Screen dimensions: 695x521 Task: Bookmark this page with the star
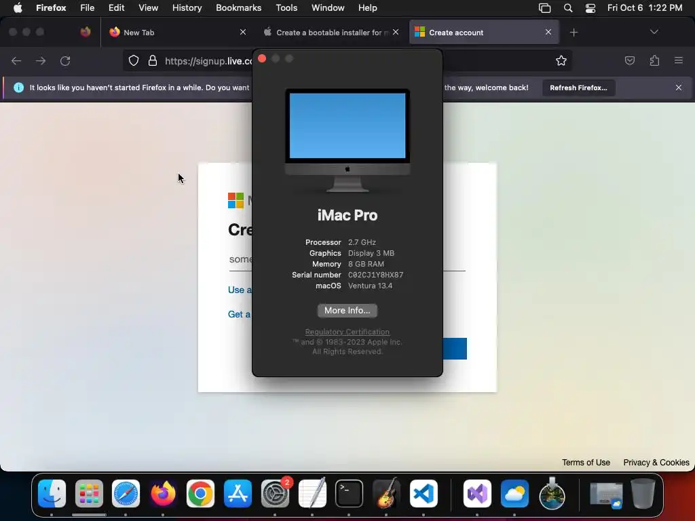point(561,60)
